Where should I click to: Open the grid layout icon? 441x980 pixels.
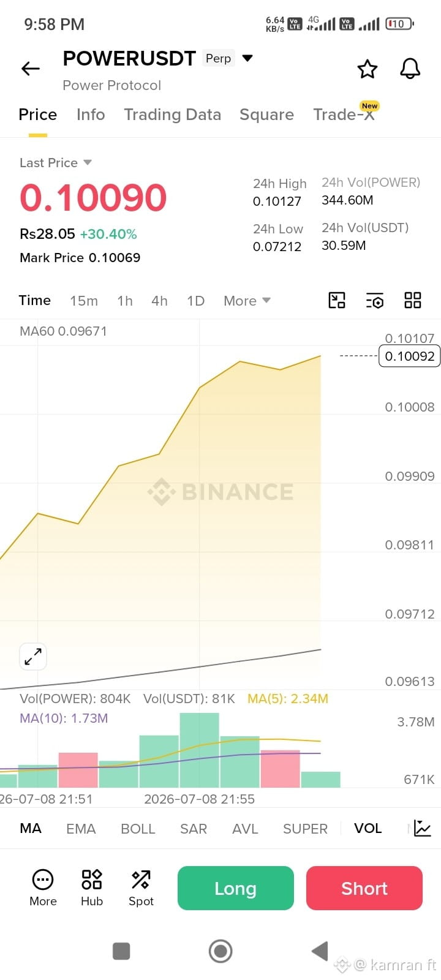[x=413, y=300]
